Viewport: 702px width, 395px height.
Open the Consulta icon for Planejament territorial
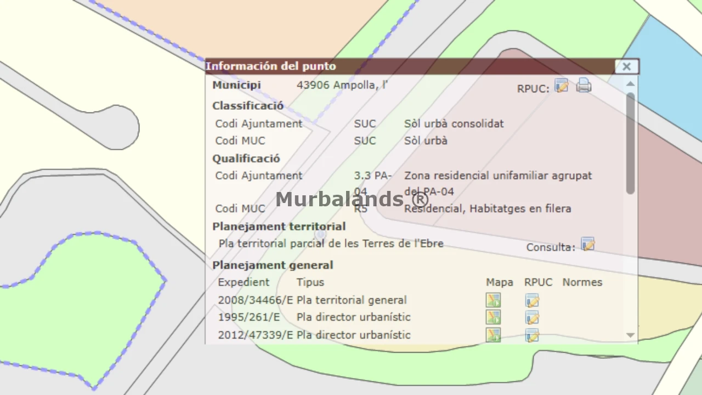point(587,244)
